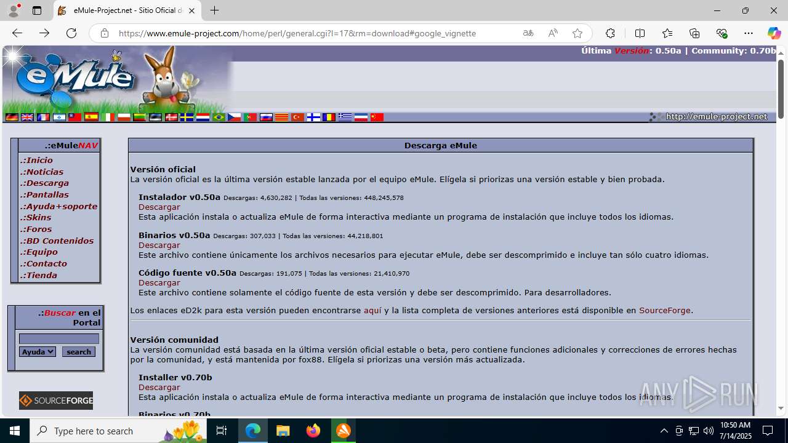Switch site language to German flag
The image size is (788, 443).
point(12,117)
